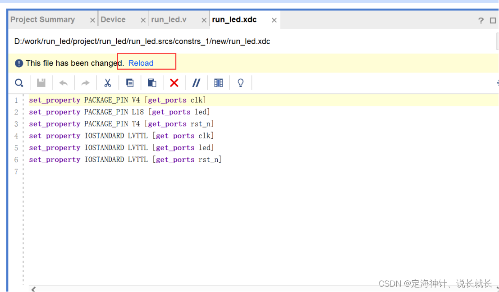Redo edit with the forward arrow

(85, 83)
